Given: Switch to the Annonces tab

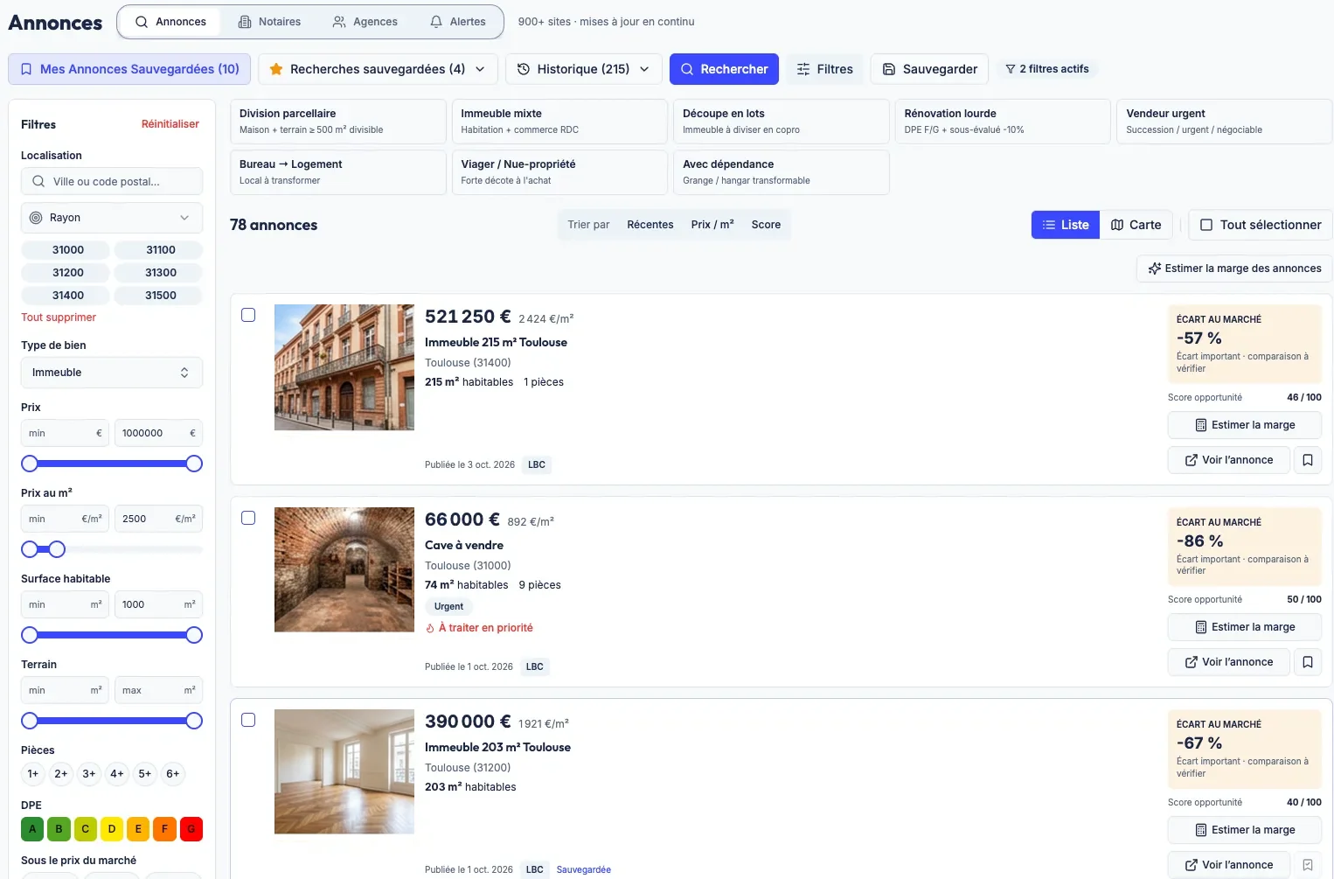Looking at the screenshot, I should click(170, 22).
